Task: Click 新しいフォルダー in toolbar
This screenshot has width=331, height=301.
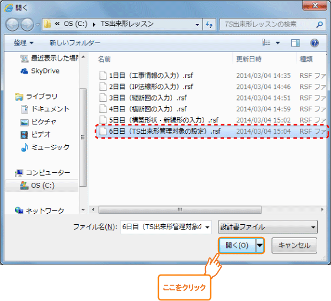Action: tap(75, 43)
